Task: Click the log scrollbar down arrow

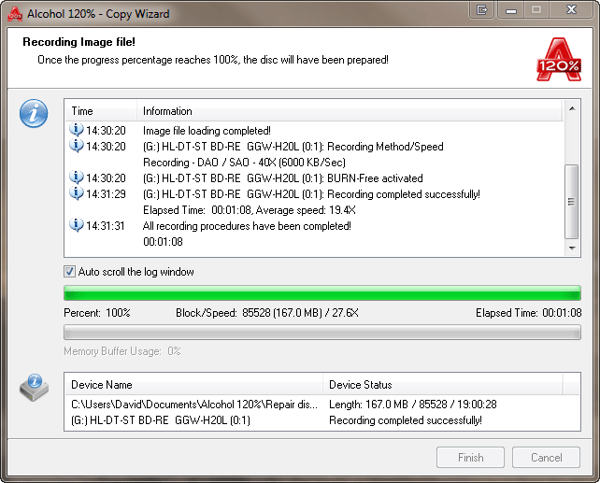Action: coord(572,249)
